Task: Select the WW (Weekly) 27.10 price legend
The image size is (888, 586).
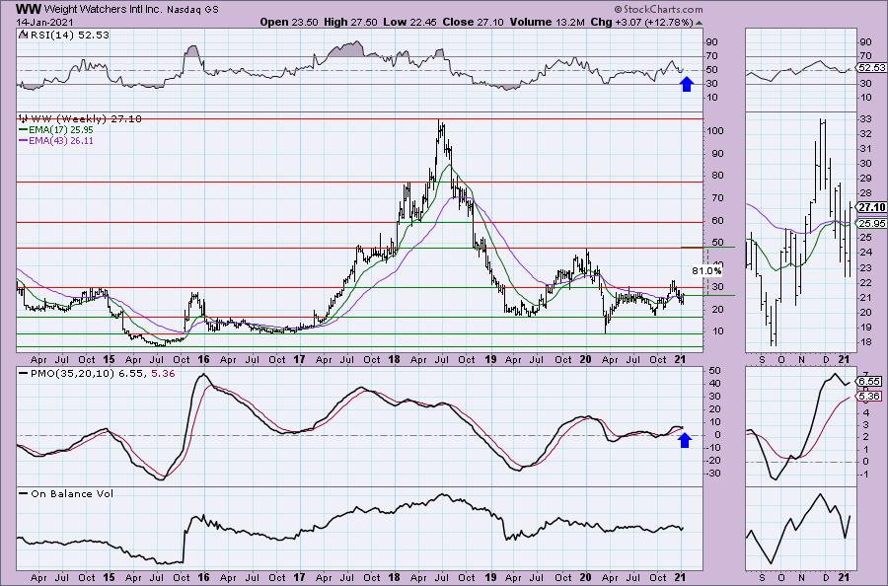Action: pos(86,119)
